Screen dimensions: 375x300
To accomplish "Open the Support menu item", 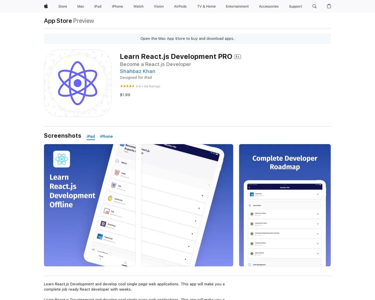I will point(295,7).
